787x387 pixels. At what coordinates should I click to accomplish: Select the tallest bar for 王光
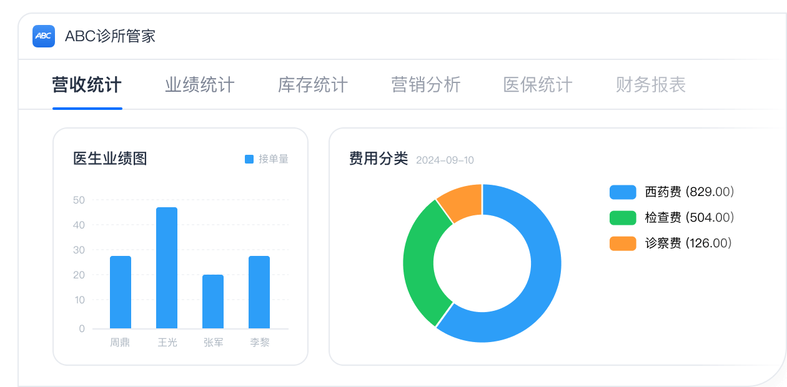click(x=167, y=267)
